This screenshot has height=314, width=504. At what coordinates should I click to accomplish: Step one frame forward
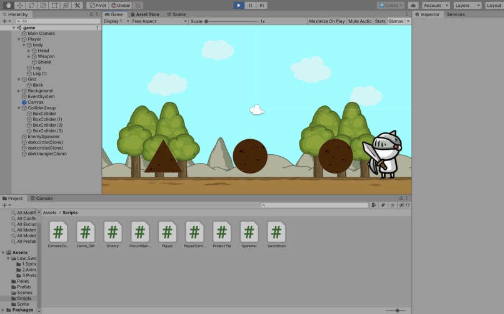point(261,5)
